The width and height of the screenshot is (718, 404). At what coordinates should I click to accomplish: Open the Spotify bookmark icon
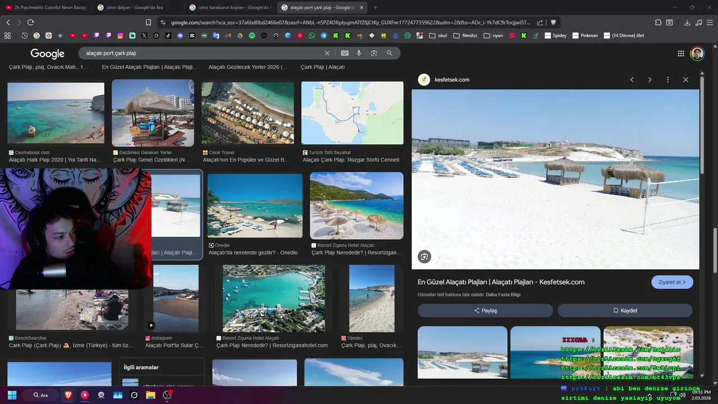pyautogui.click(x=252, y=35)
